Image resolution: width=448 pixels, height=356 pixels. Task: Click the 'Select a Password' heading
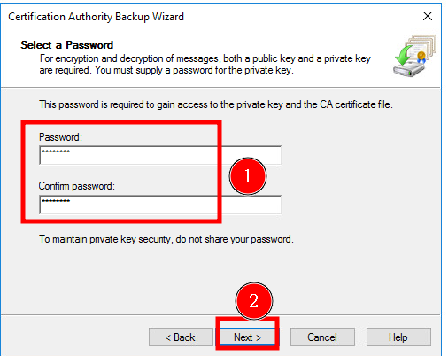tap(67, 45)
